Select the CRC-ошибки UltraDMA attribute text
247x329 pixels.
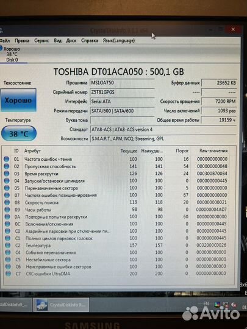coord(48,274)
